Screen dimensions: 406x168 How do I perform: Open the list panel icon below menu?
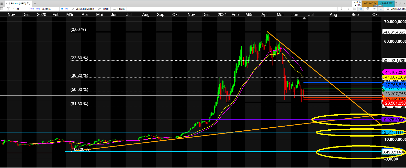click(x=2, y=9)
